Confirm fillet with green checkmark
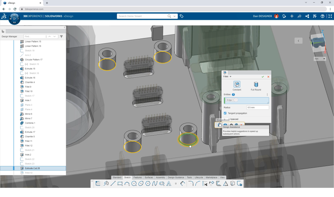The height and width of the screenshot is (197, 334). [x=263, y=77]
